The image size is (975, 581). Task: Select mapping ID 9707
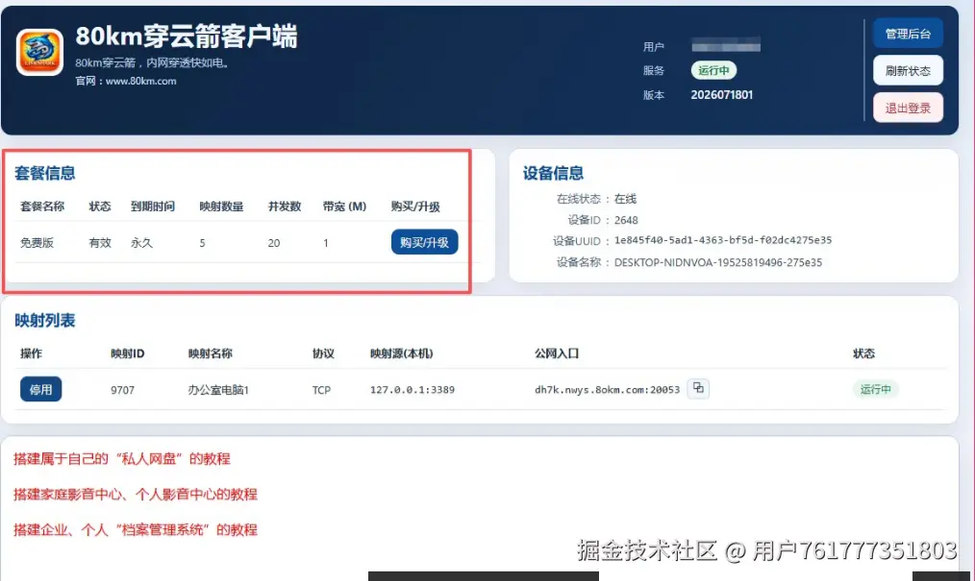[x=122, y=390]
